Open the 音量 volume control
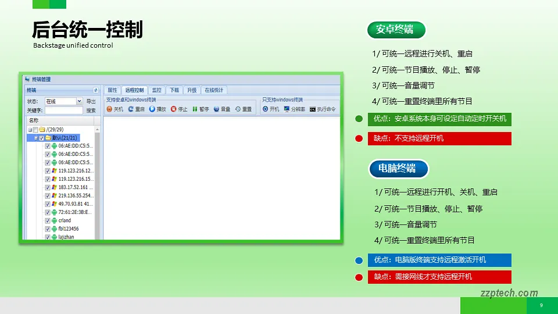 point(221,109)
